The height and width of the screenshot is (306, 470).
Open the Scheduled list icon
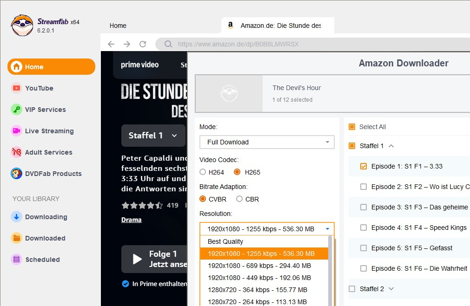click(17, 260)
